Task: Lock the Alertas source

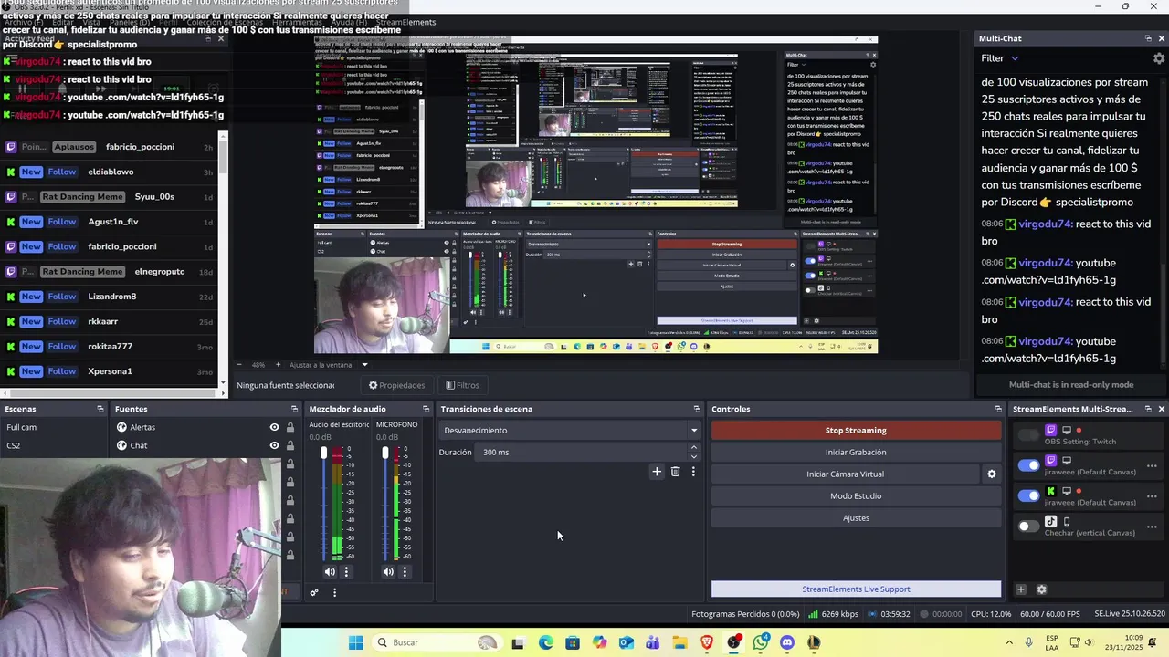Action: tap(290, 427)
